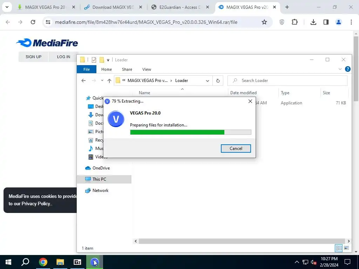Click the 71 KB size cell
The image size is (359, 269).
click(x=341, y=103)
